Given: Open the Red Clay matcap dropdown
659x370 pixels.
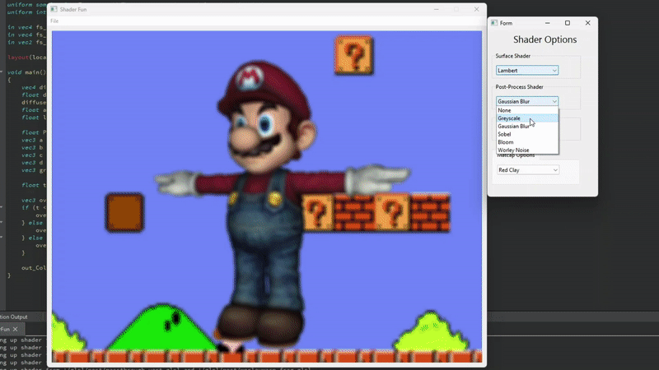Looking at the screenshot, I should coord(528,170).
